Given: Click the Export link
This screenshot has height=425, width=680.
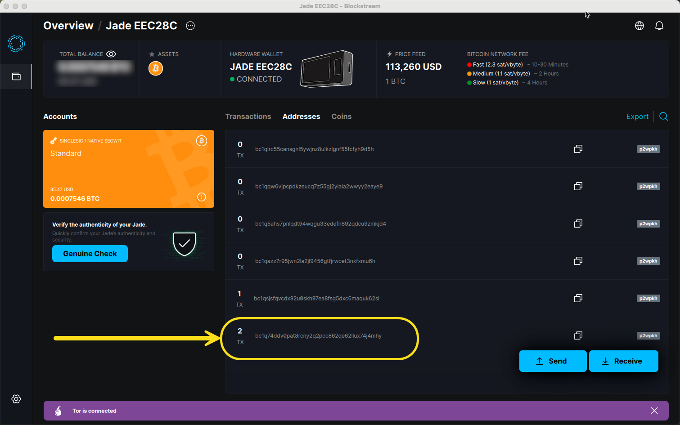Looking at the screenshot, I should click(x=637, y=116).
